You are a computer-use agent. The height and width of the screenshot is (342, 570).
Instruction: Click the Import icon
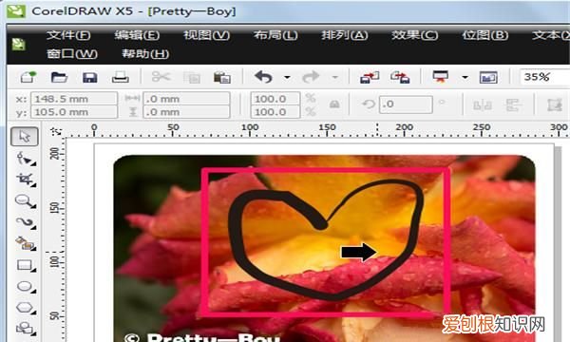[370, 77]
